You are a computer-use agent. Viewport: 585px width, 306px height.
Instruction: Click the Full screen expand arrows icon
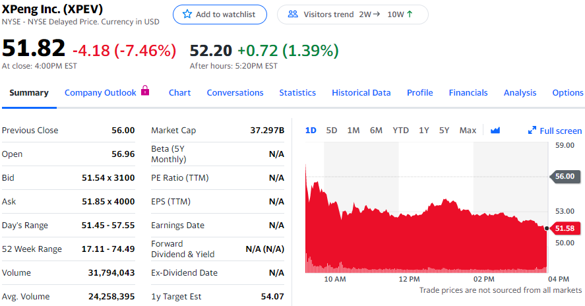coord(532,131)
